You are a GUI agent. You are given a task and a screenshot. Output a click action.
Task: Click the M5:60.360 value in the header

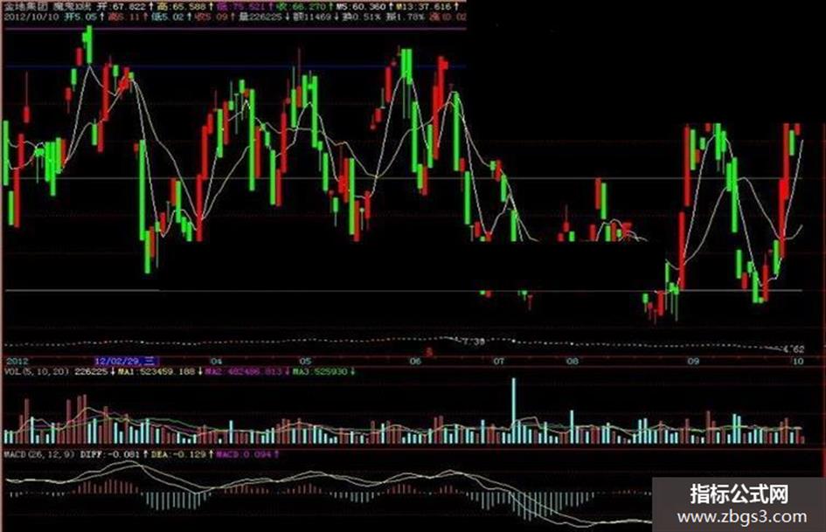click(361, 7)
